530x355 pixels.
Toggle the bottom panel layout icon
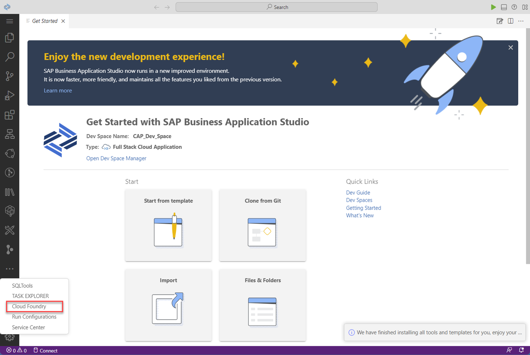[504, 7]
